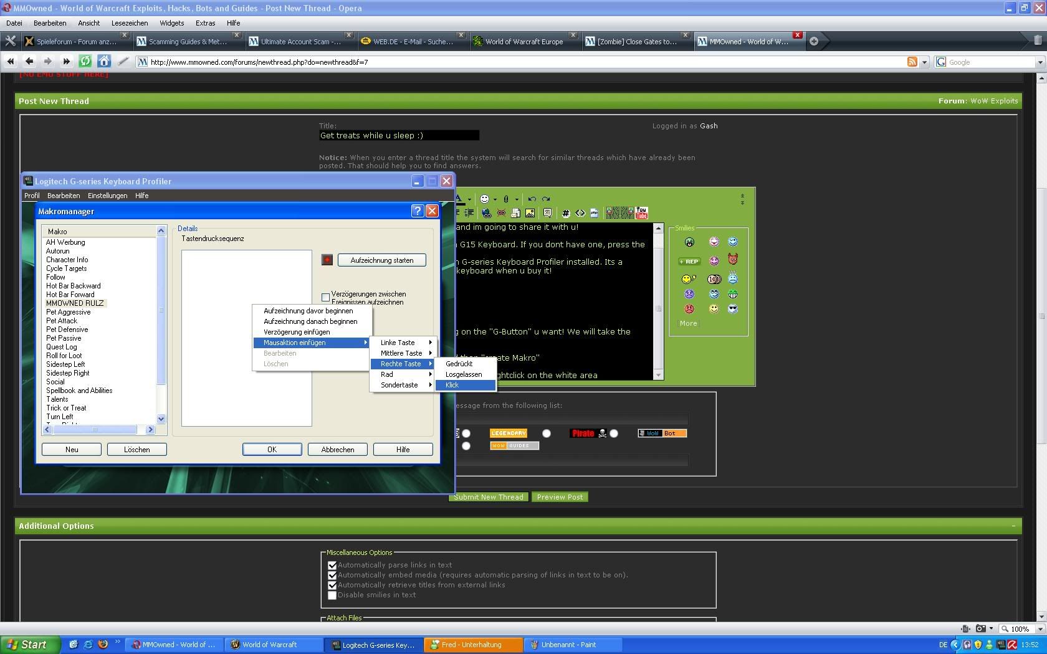Select radio button before Legendary icon
Screen dimensions: 1047x654
tap(466, 434)
